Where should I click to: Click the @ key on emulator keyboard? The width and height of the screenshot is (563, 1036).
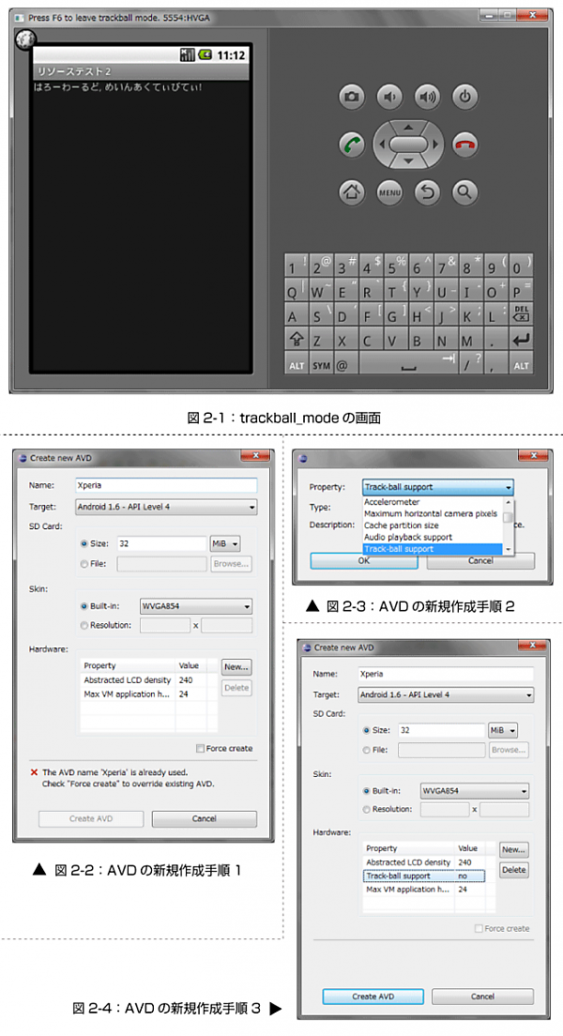tap(345, 364)
